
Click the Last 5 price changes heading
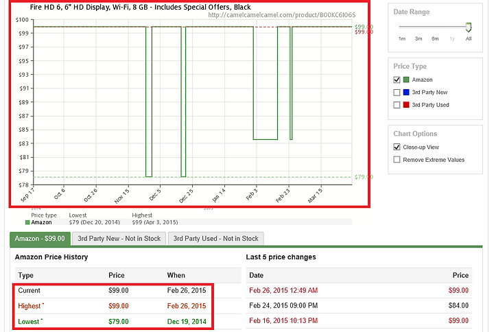281,257
